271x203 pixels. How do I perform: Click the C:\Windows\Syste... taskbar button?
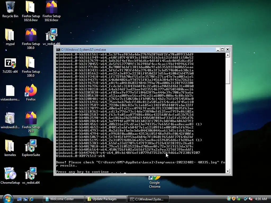click(148, 199)
